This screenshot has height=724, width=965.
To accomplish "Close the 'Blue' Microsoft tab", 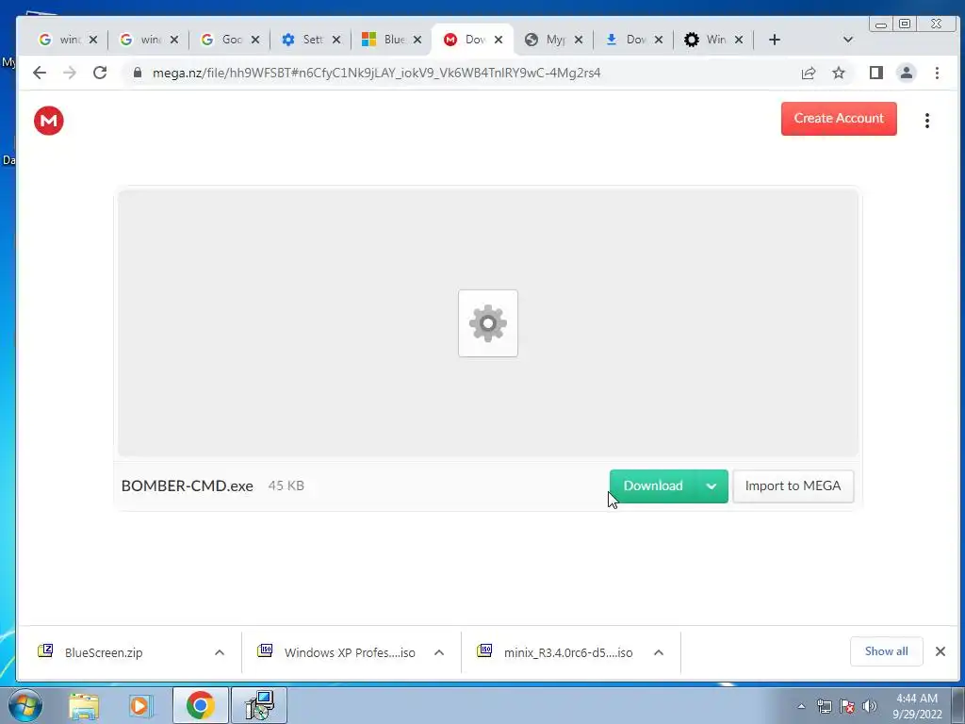I will (417, 40).
